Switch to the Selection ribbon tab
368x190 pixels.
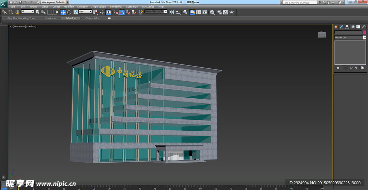70,18
